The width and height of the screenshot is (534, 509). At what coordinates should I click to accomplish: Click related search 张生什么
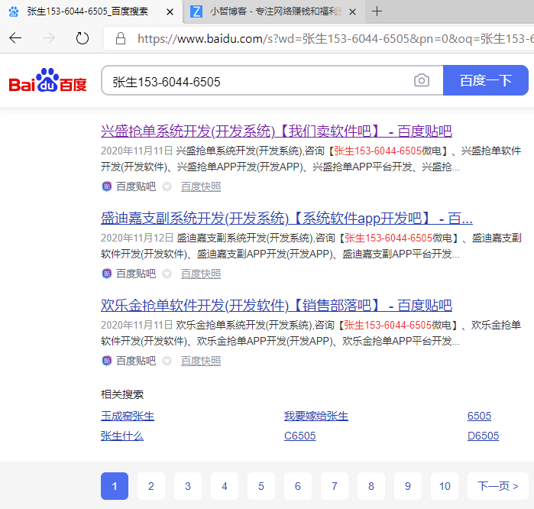point(122,436)
